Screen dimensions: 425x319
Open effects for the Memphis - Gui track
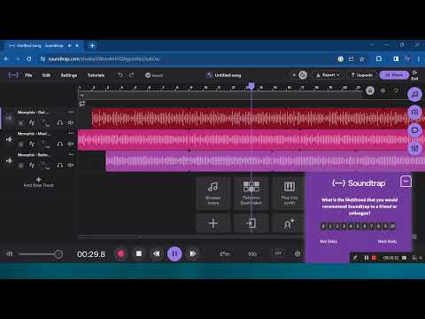coord(32,122)
